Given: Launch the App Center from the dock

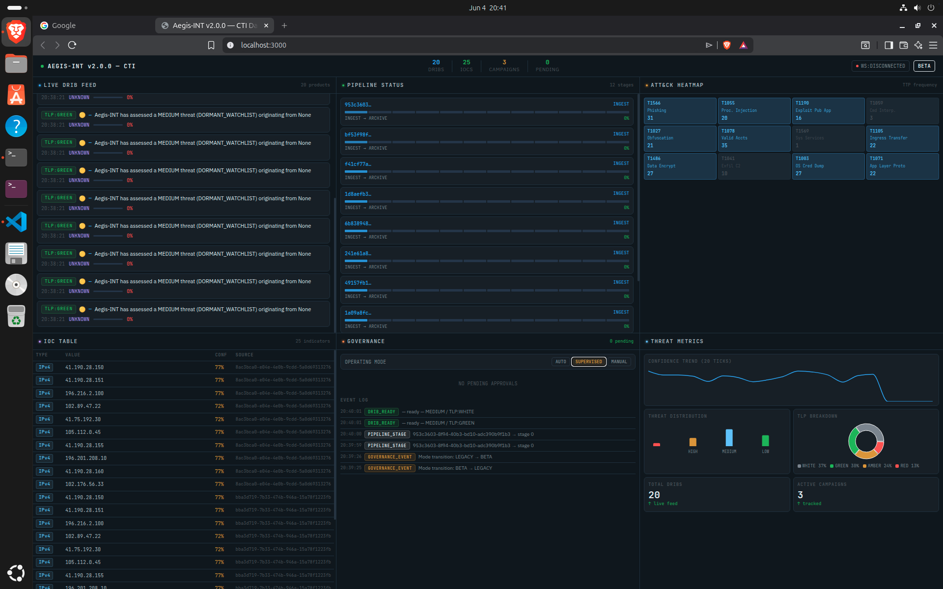Looking at the screenshot, I should 16,95.
